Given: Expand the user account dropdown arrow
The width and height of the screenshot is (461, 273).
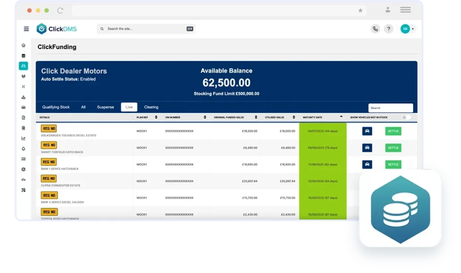Looking at the screenshot, I should click(413, 29).
